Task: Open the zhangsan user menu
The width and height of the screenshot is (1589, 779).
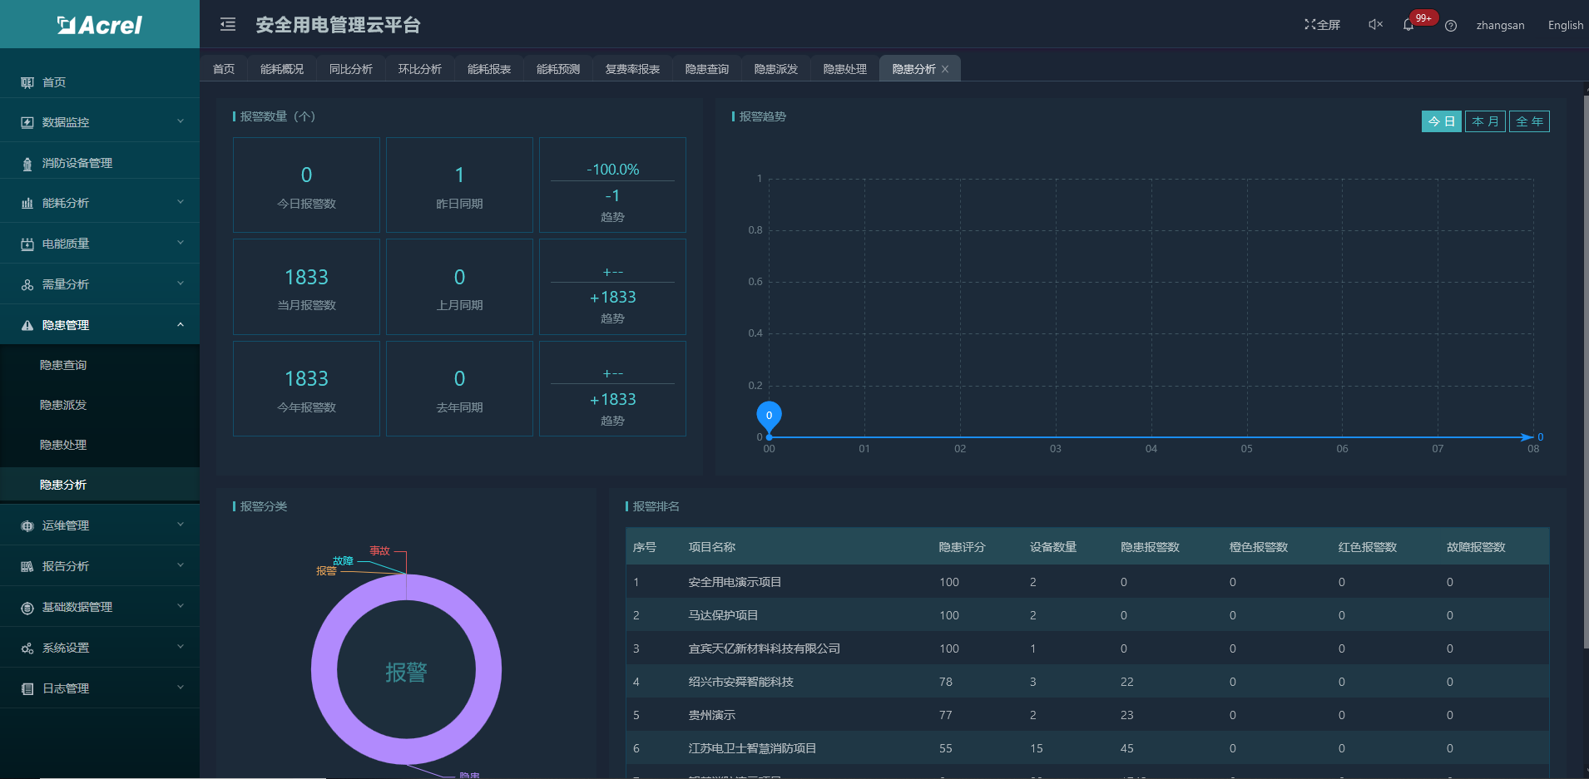Action: click(1500, 25)
